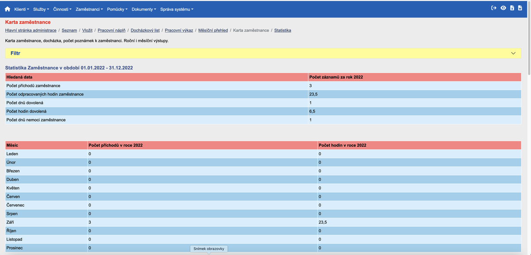Image resolution: width=531 pixels, height=255 pixels.
Task: Open the Správa systému dropdown
Action: 175,8
